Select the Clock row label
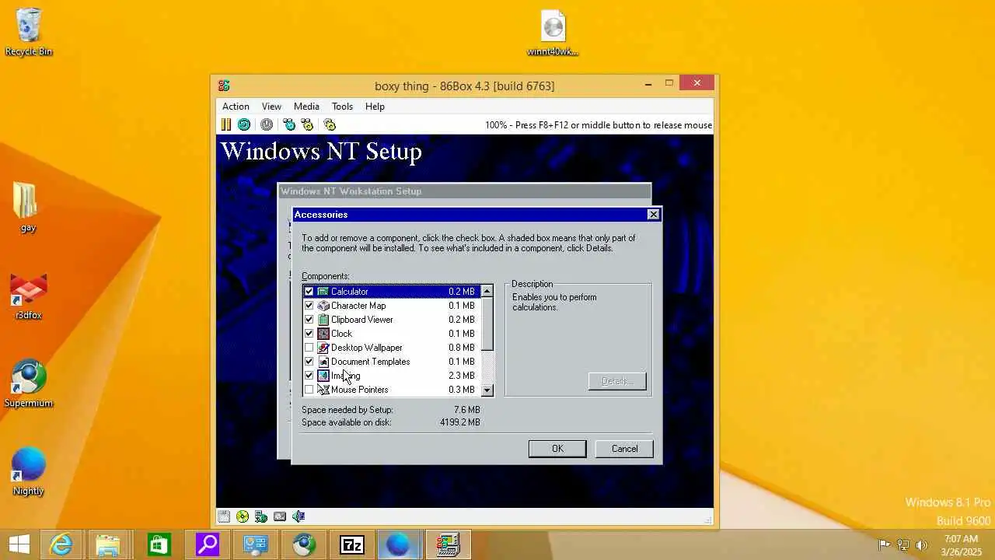 point(341,334)
